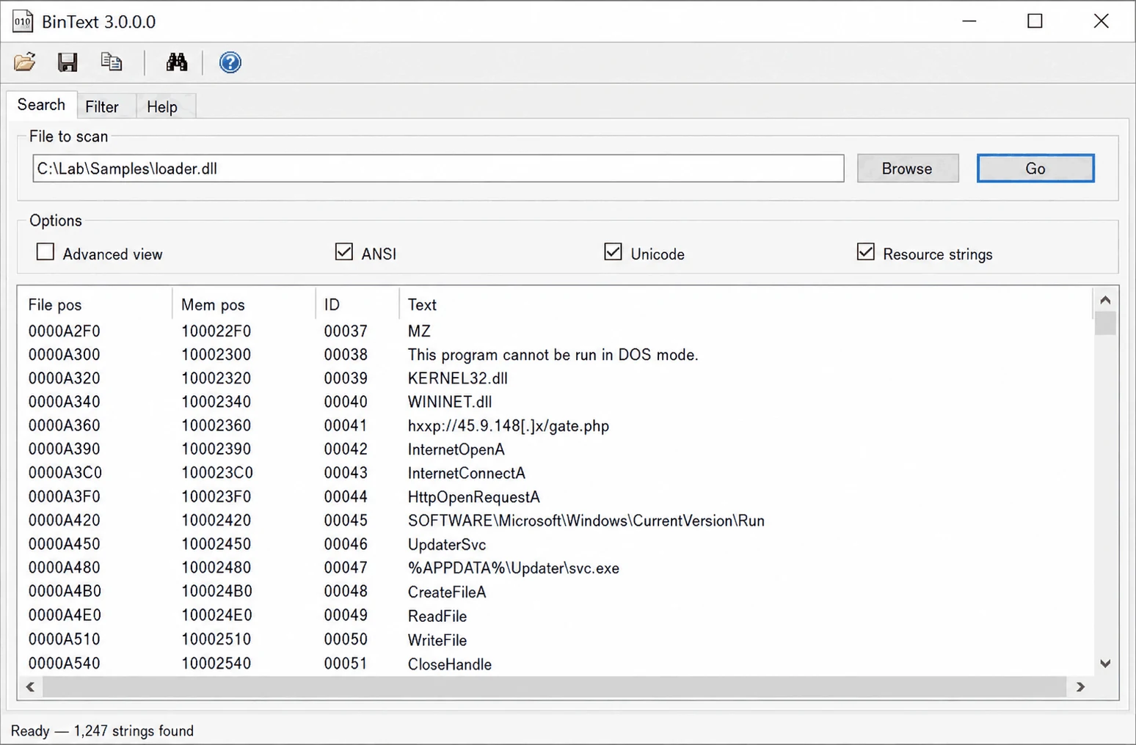Screen dimensions: 1136x745
Task: Click memory position 100023C0 cell
Action: tap(217, 473)
